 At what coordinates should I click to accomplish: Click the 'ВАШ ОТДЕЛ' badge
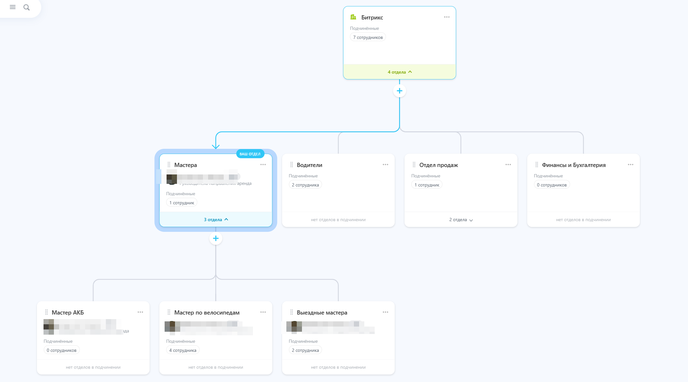coord(250,154)
